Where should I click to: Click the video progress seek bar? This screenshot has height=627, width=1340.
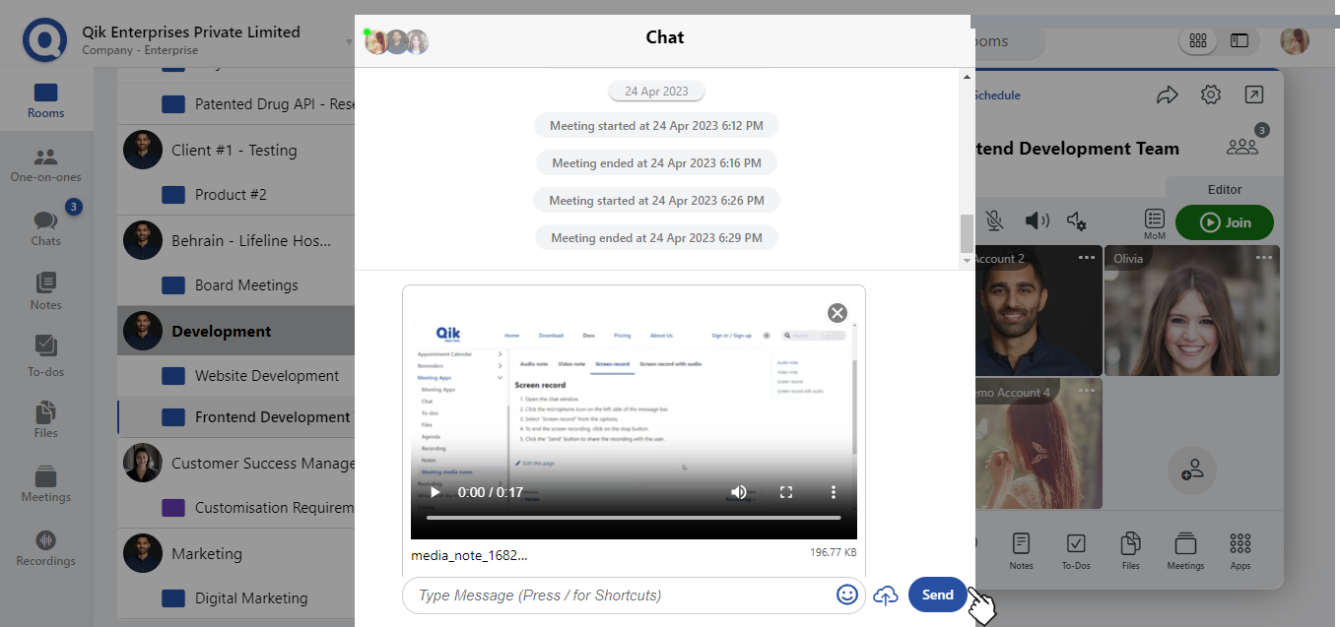(x=633, y=518)
